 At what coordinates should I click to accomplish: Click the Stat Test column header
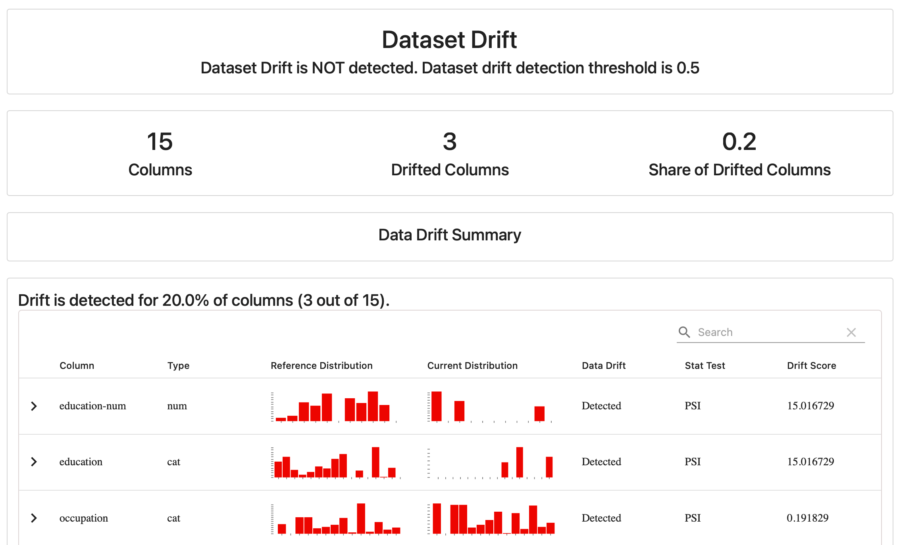(x=705, y=366)
